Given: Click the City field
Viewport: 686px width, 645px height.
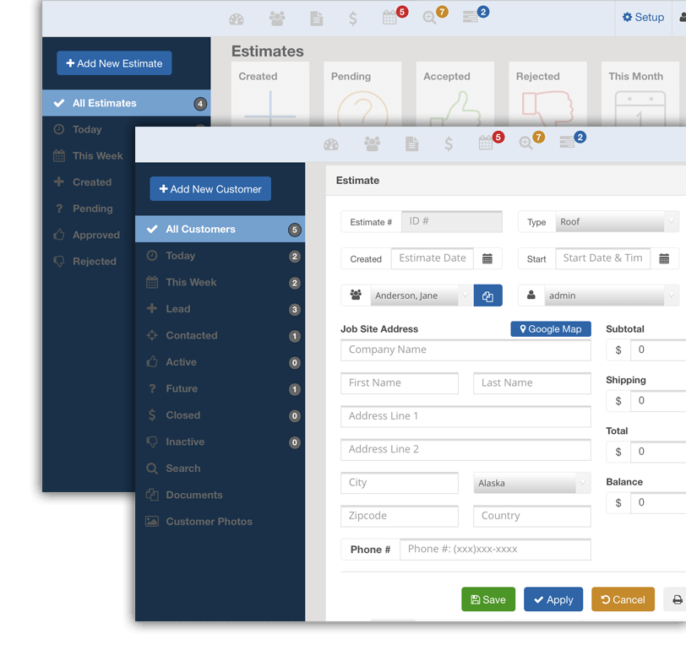Looking at the screenshot, I should [400, 483].
